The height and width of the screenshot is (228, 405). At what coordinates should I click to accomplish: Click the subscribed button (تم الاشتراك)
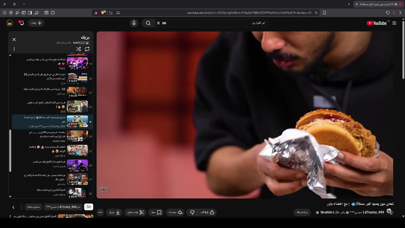click(x=302, y=212)
